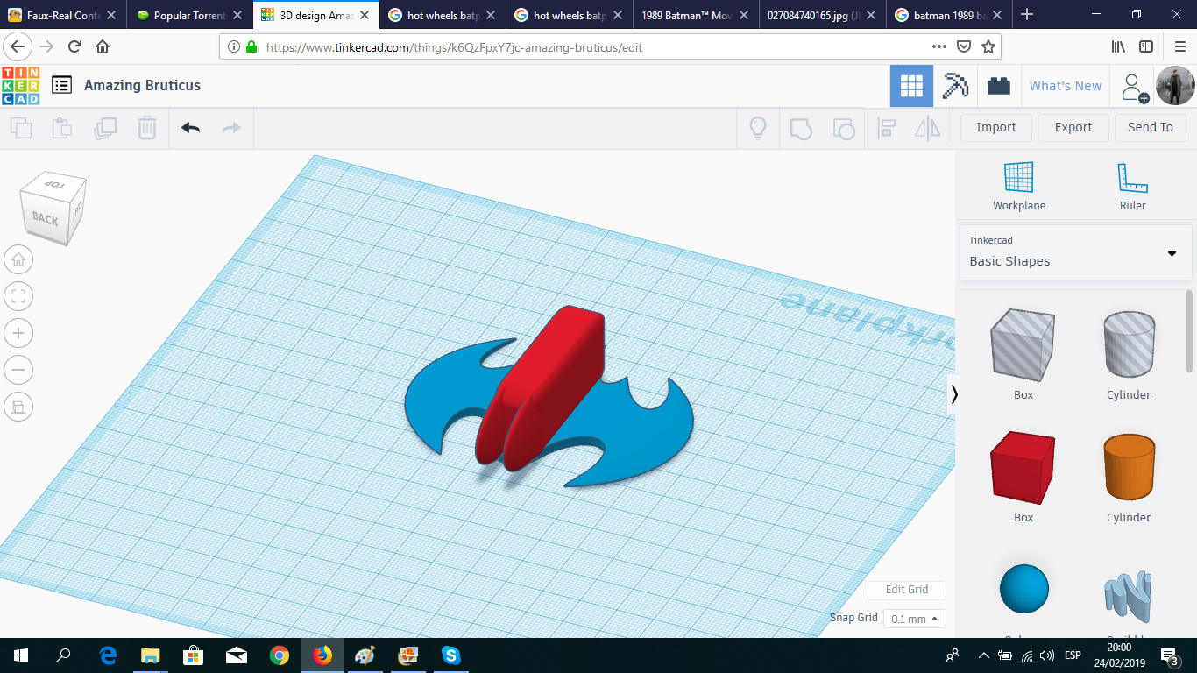Screen dimensions: 1197x673
Task: Open the Brick view icon
Action: point(999,85)
